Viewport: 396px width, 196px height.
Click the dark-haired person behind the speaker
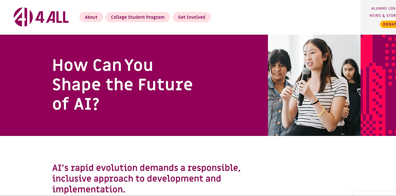pyautogui.click(x=351, y=81)
